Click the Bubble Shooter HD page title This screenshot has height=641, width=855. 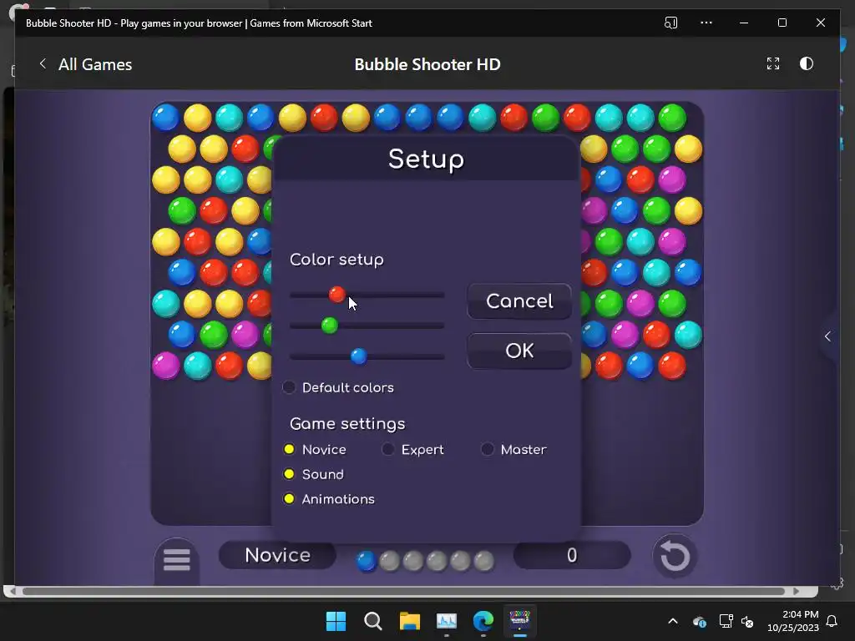427,64
